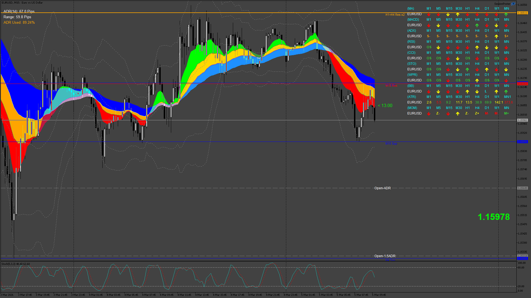Click the Z+ signal in MOM row under H4
This screenshot has height=298, width=531.
tap(477, 113)
